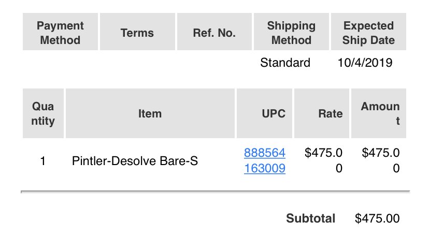Select the Shipping Method column header
The image size is (429, 237).
click(x=291, y=32)
